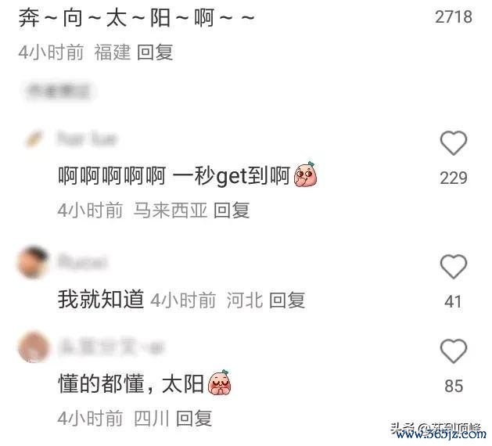This screenshot has width=492, height=446.
Task: Click the blurred author tag under Fujian comment
Action: [x=59, y=92]
